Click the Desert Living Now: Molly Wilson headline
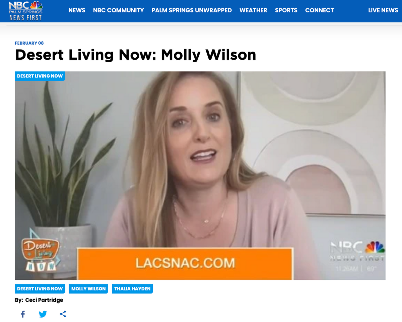The width and height of the screenshot is (402, 322). click(136, 55)
